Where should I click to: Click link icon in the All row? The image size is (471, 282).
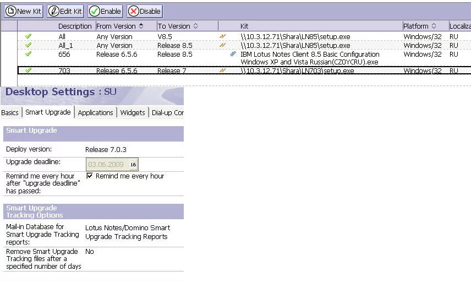[223, 36]
